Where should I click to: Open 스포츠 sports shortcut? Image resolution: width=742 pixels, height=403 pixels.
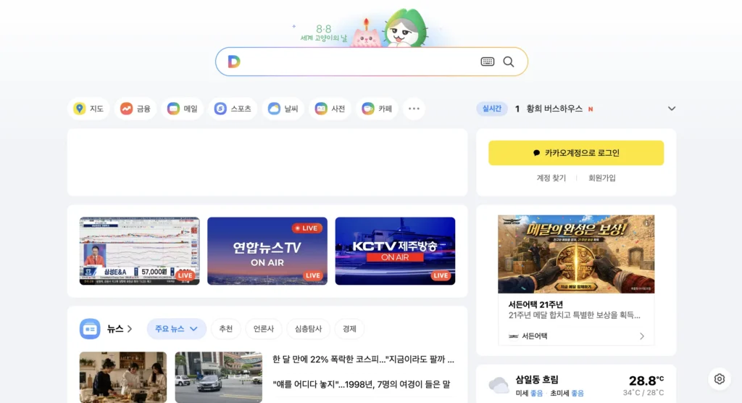(x=233, y=109)
